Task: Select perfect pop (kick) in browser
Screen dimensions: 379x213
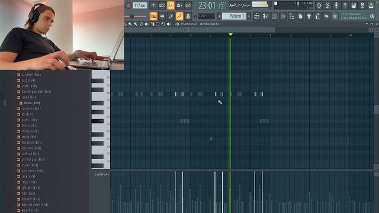Action: [33, 159]
